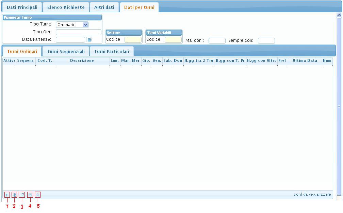Open the Turni Particolari tab

pos(112,51)
